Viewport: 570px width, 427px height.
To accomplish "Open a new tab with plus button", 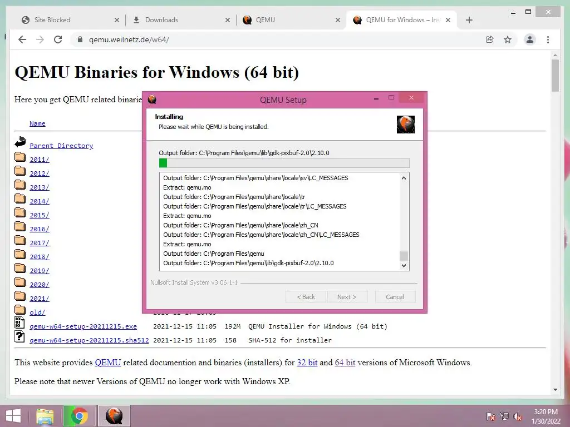I will (469, 20).
